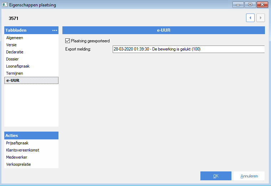Click the Export melding label

[78, 49]
